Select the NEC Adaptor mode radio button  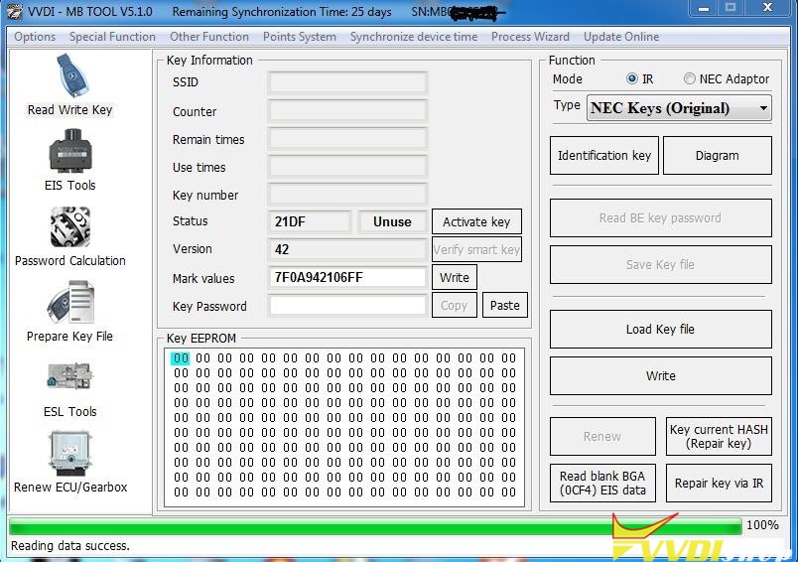coord(689,78)
